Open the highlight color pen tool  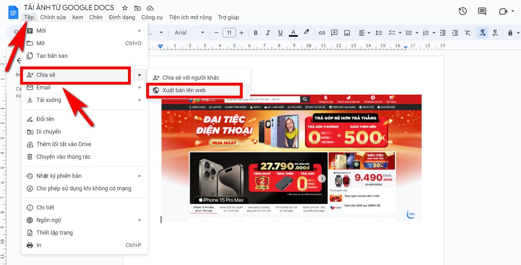coord(306,32)
